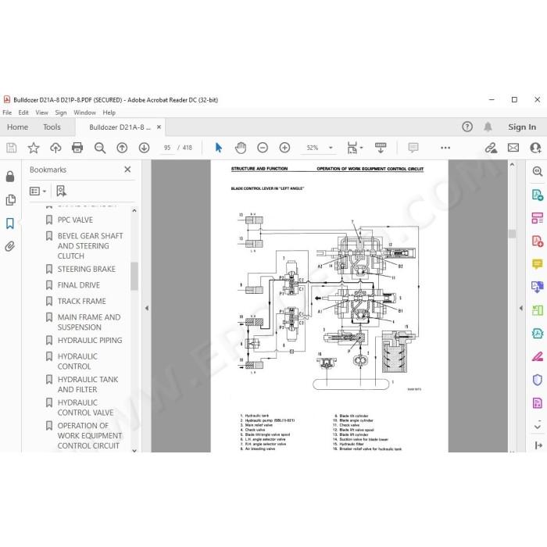Activate the Selection arrow tool
547x547 pixels.
click(x=218, y=148)
